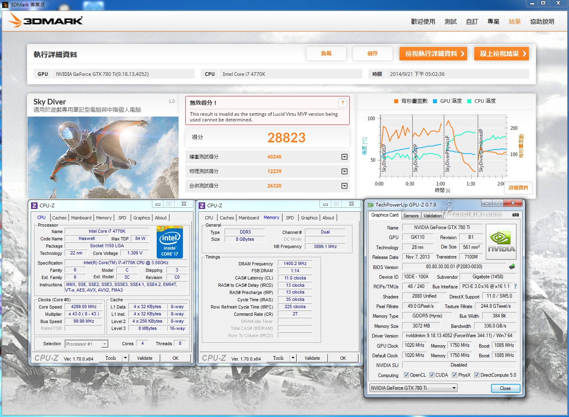Open the Processor #1 selection dropdown
Viewport: 569px width, 417px height.
[x=105, y=344]
